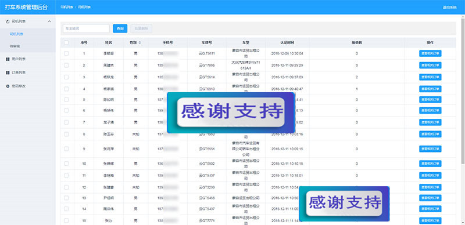
Task: Click 查看相关订单 for row 9
Action: coord(430,149)
